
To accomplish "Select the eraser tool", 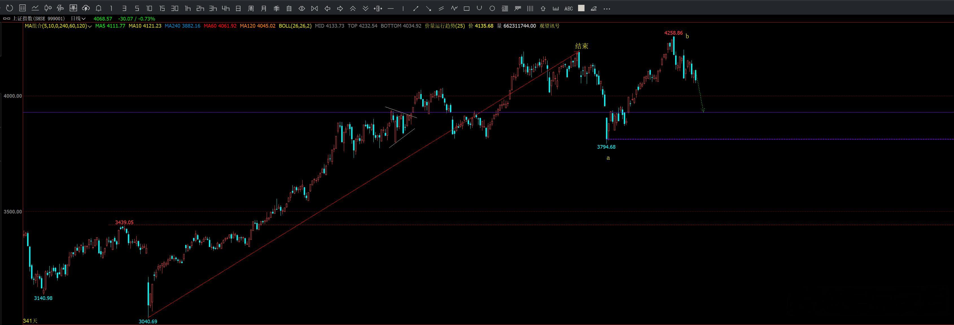I will 594,8.
